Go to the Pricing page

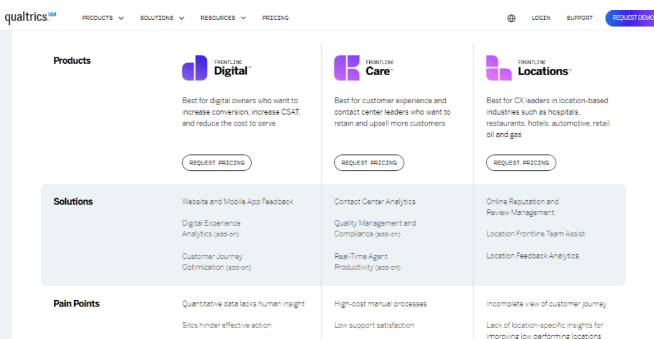pos(275,18)
